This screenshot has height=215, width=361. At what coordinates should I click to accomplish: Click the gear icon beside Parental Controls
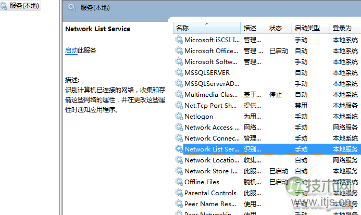(x=179, y=193)
